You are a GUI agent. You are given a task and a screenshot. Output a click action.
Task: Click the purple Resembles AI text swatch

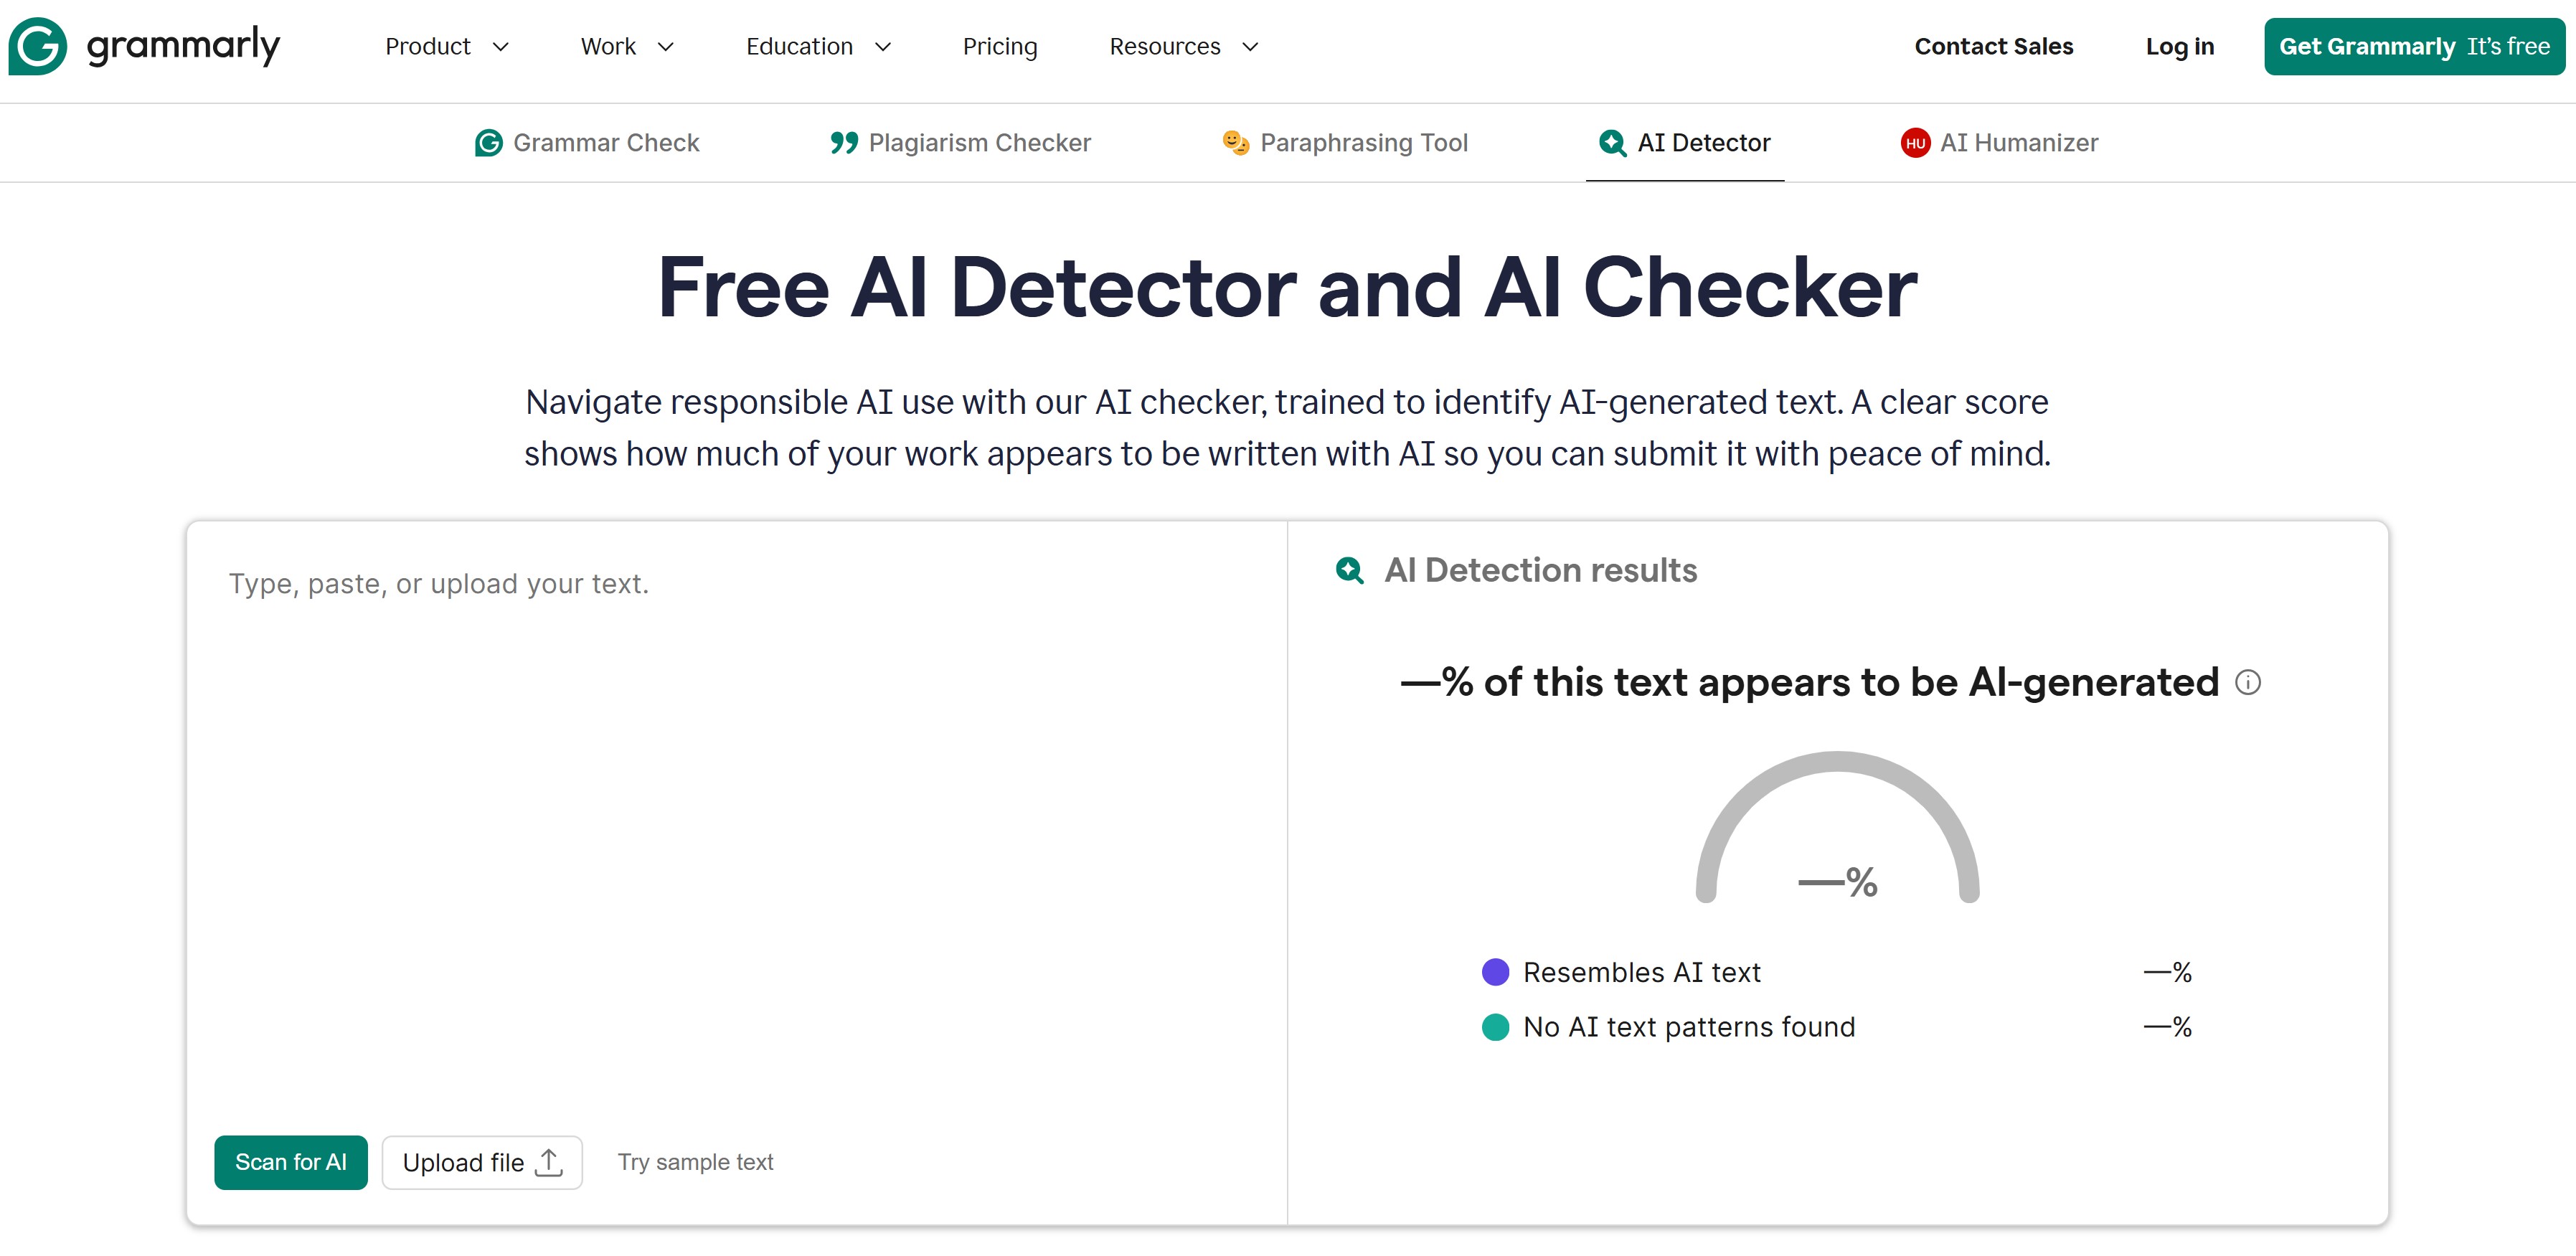tap(1495, 972)
